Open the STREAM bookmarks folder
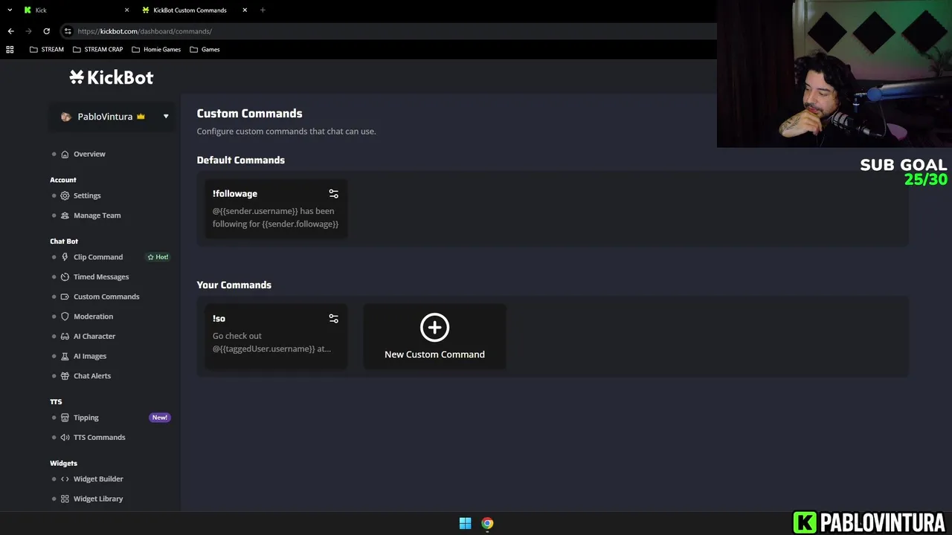952x535 pixels. (47, 49)
